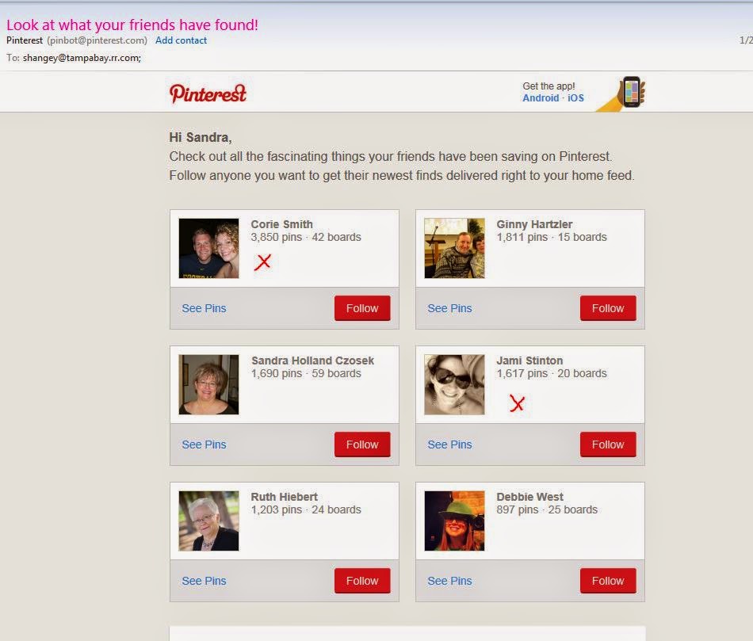Follow Debbie West
This screenshot has width=753, height=641.
(x=608, y=581)
